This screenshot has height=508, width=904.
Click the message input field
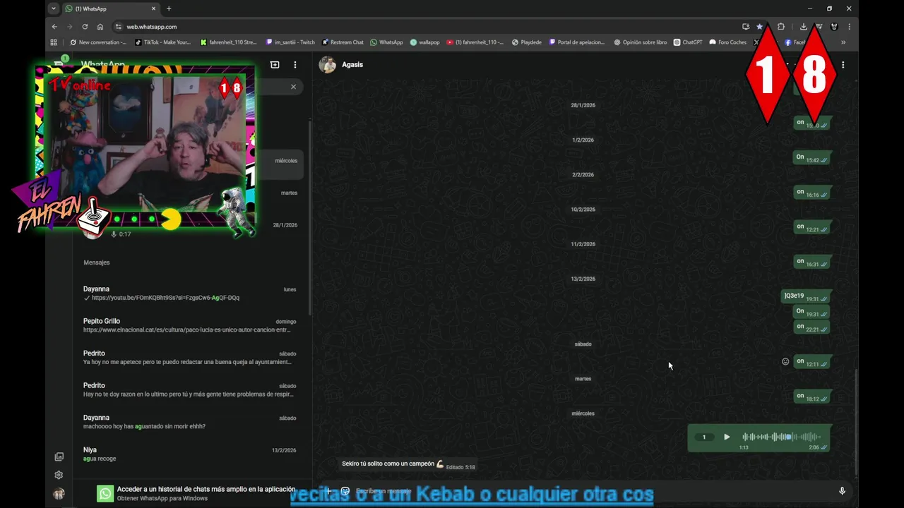(593, 491)
